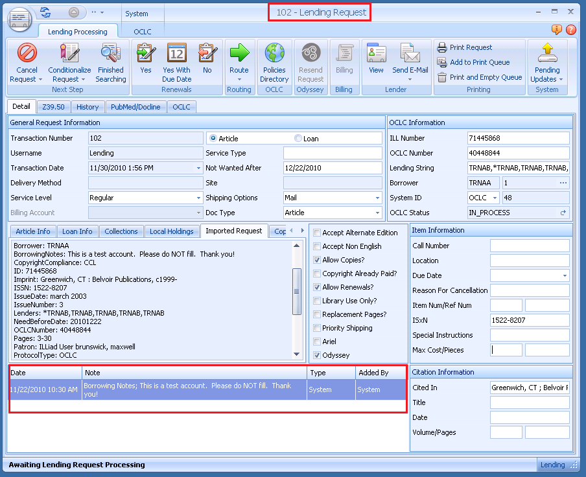Screen dimensions: 586x477
Task: Expand the Doc Type dropdown
Action: 377,213
